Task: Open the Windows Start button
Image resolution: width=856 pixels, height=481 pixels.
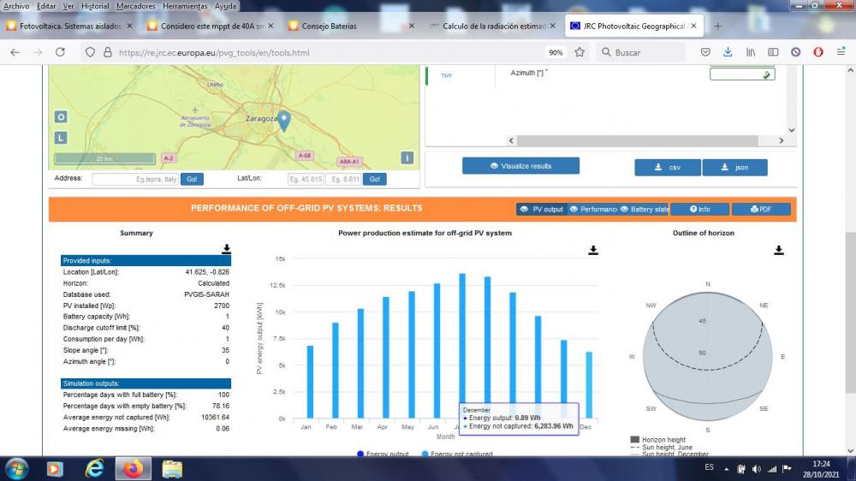Action: click(x=16, y=469)
